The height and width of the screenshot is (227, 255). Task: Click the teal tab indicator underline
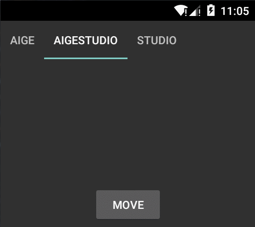pos(86,58)
